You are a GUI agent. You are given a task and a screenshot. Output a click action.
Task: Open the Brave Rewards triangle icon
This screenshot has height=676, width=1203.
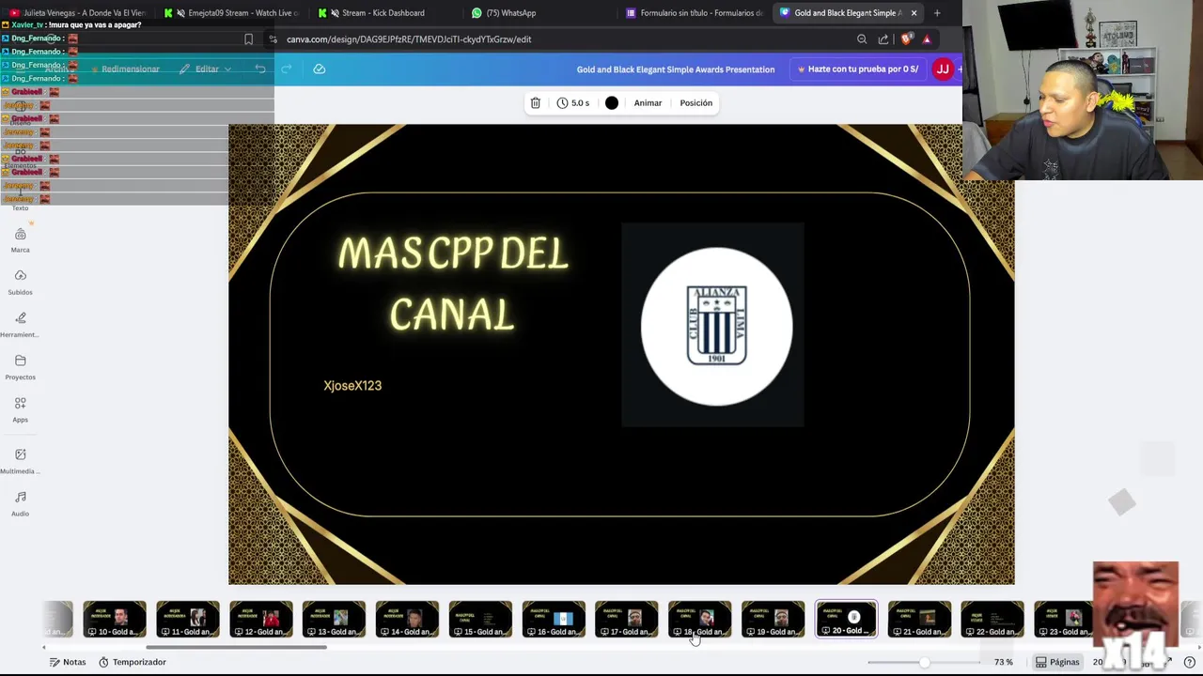(x=927, y=39)
